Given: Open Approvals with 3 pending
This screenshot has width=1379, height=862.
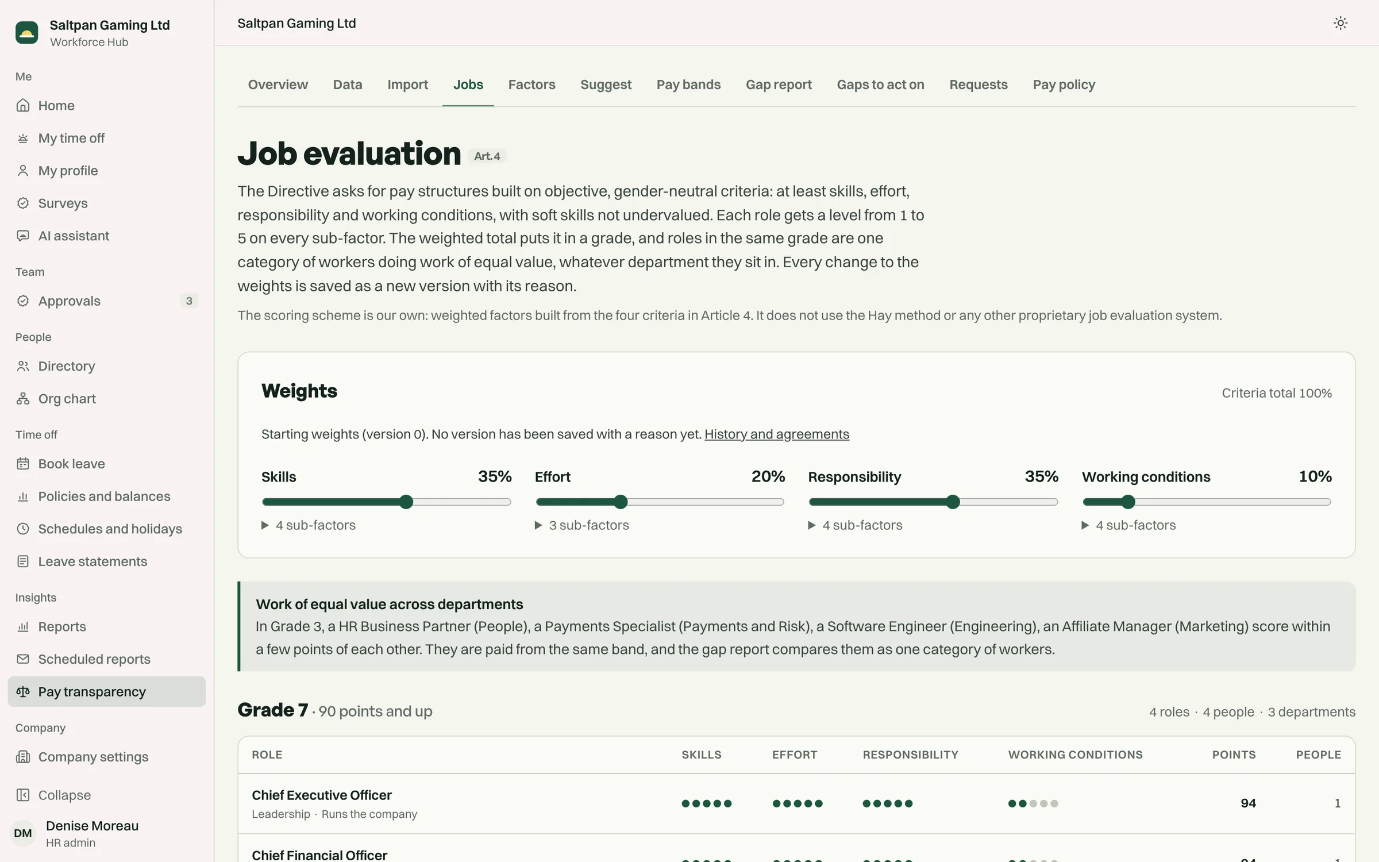Looking at the screenshot, I should [107, 301].
